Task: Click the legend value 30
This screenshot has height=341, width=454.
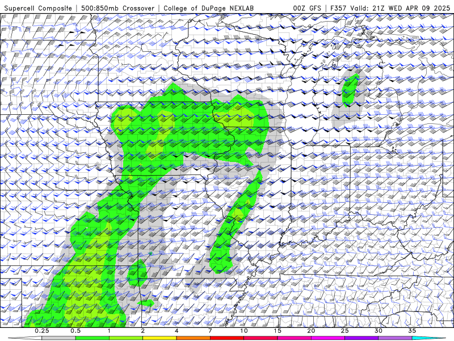Action: (x=378, y=331)
